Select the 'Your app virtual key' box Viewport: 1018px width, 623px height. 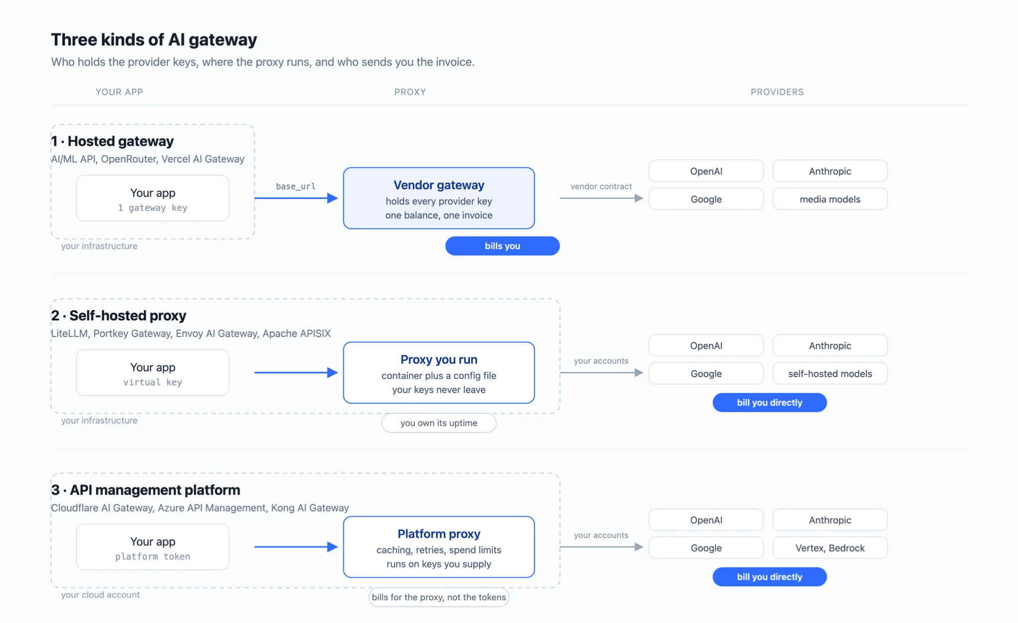point(153,373)
